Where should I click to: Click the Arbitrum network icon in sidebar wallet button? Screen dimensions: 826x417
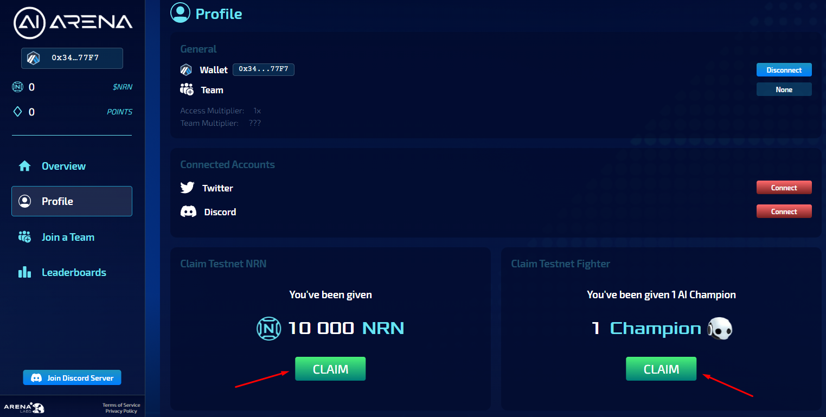34,58
